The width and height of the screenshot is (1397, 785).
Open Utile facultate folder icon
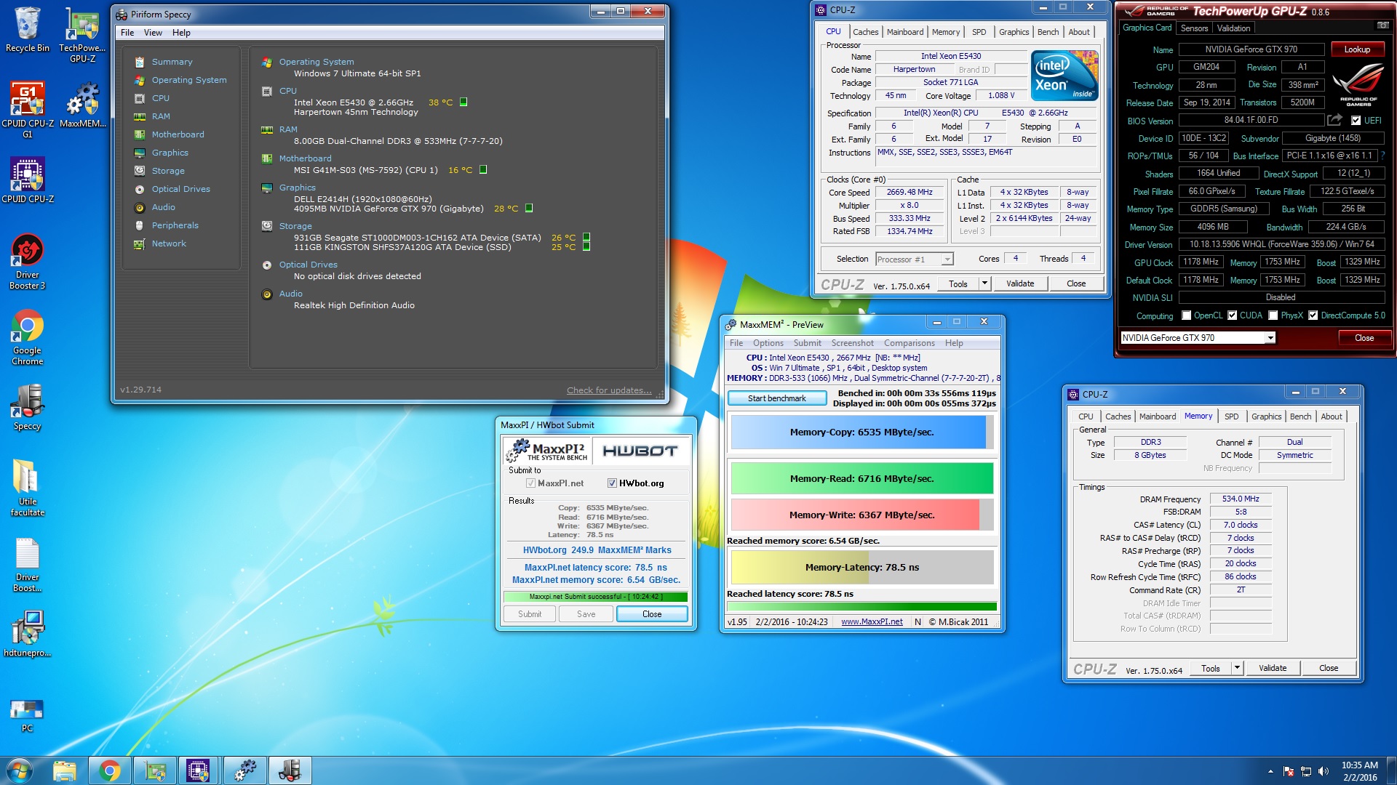(x=28, y=488)
